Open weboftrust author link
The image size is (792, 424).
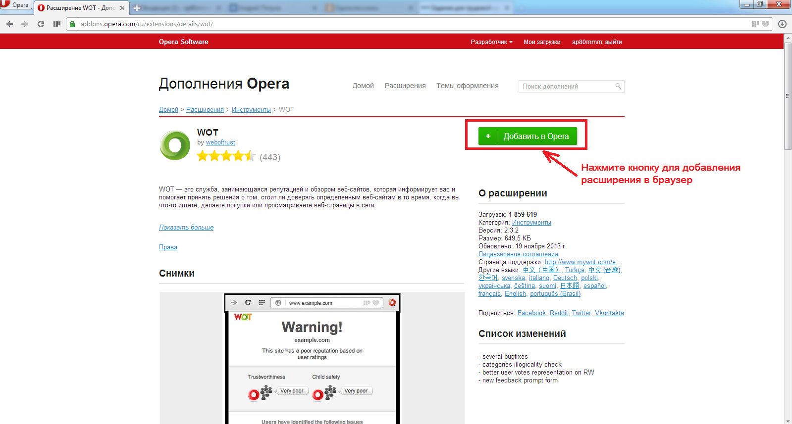[220, 142]
